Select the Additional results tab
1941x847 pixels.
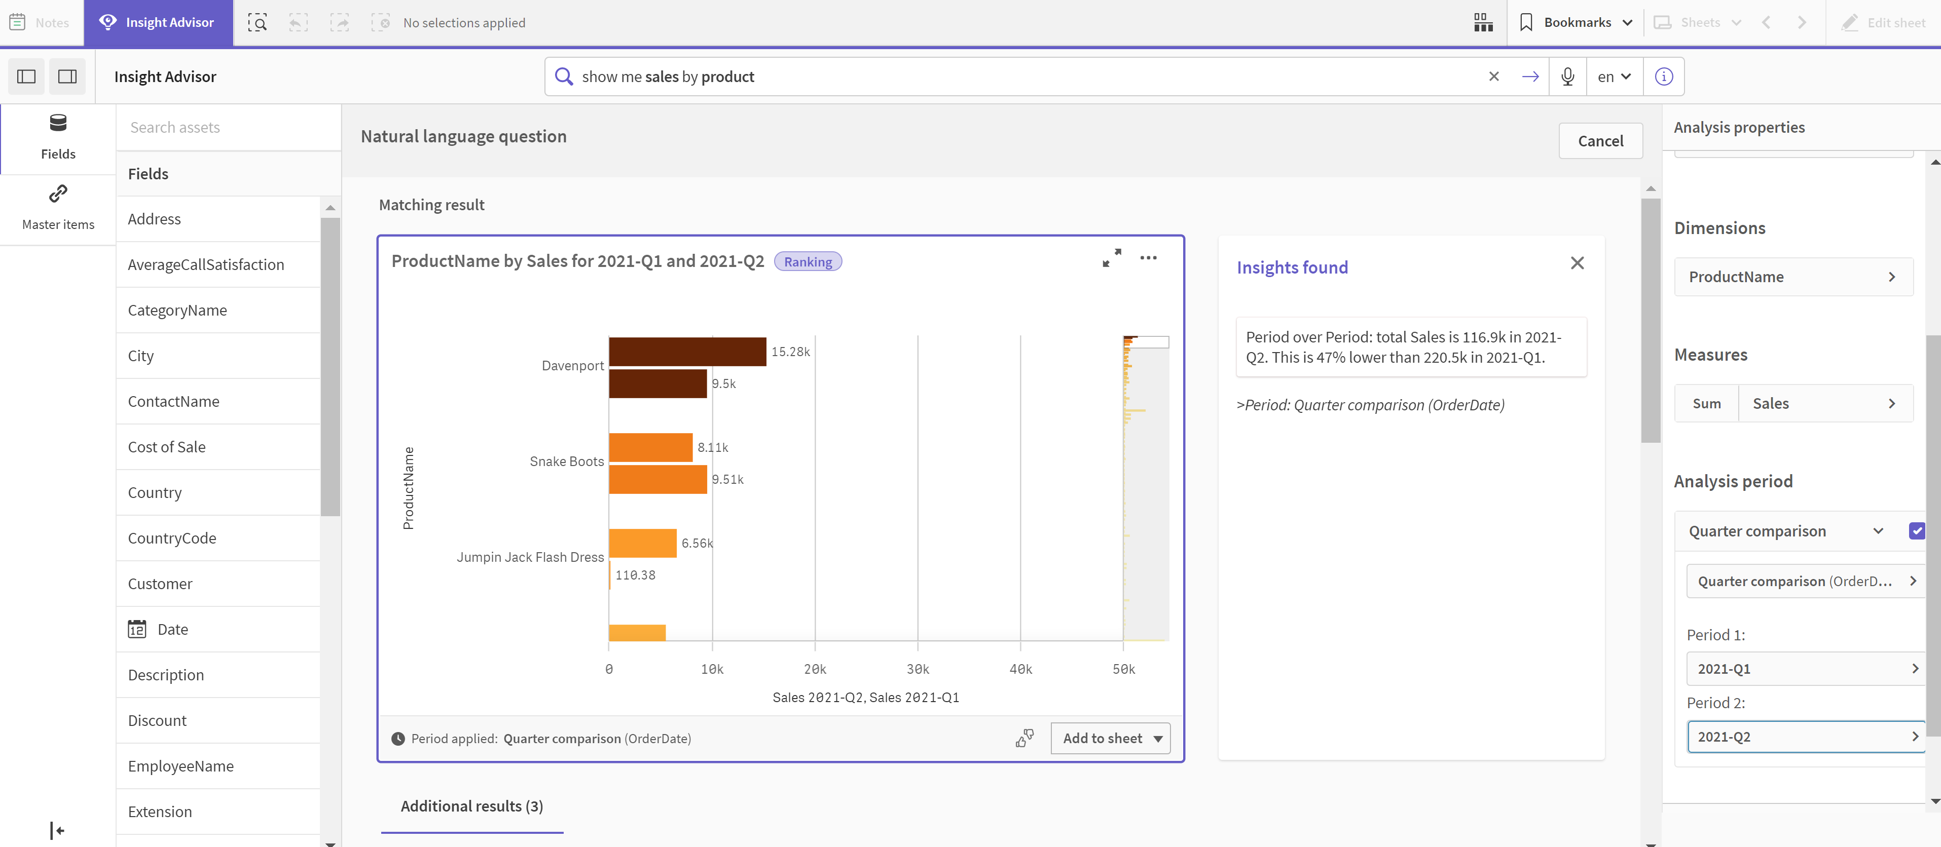[471, 805]
